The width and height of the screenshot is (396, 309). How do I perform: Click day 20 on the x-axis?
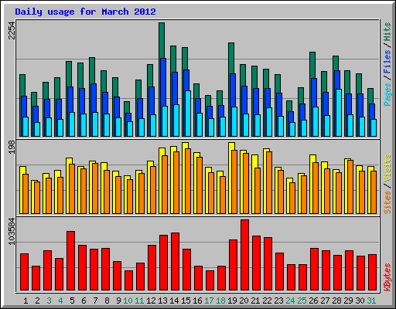pos(244,301)
